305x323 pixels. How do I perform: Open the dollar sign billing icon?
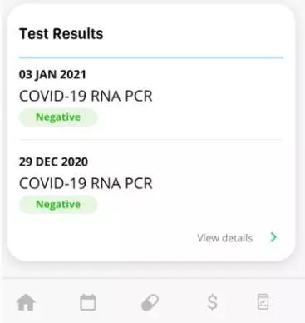click(212, 302)
